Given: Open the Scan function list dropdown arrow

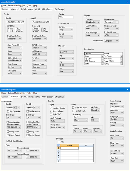Looking at the screenshot, I should point(103,56).
